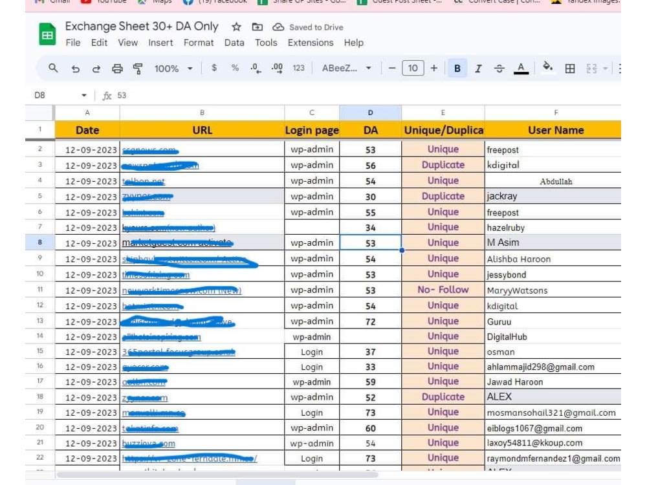647x485 pixels.
Task: Click the undo arrow in toolbar
Action: (x=75, y=69)
